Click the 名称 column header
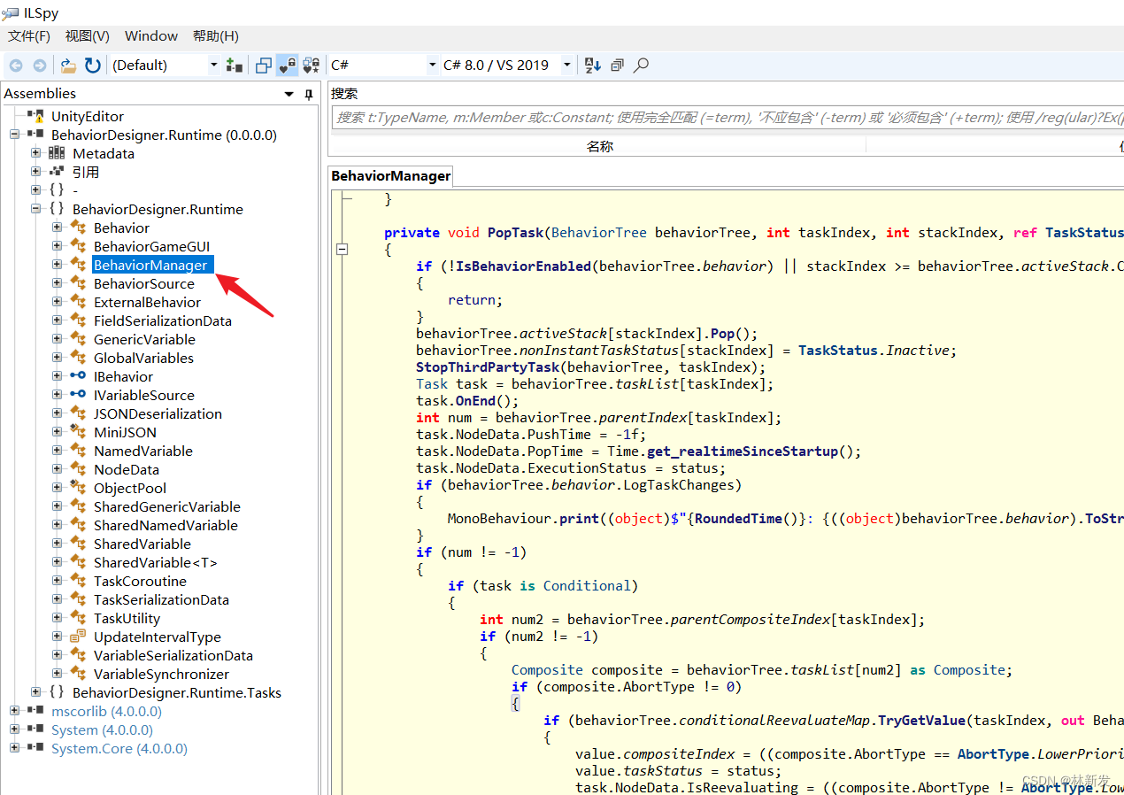The height and width of the screenshot is (795, 1124). tap(600, 147)
